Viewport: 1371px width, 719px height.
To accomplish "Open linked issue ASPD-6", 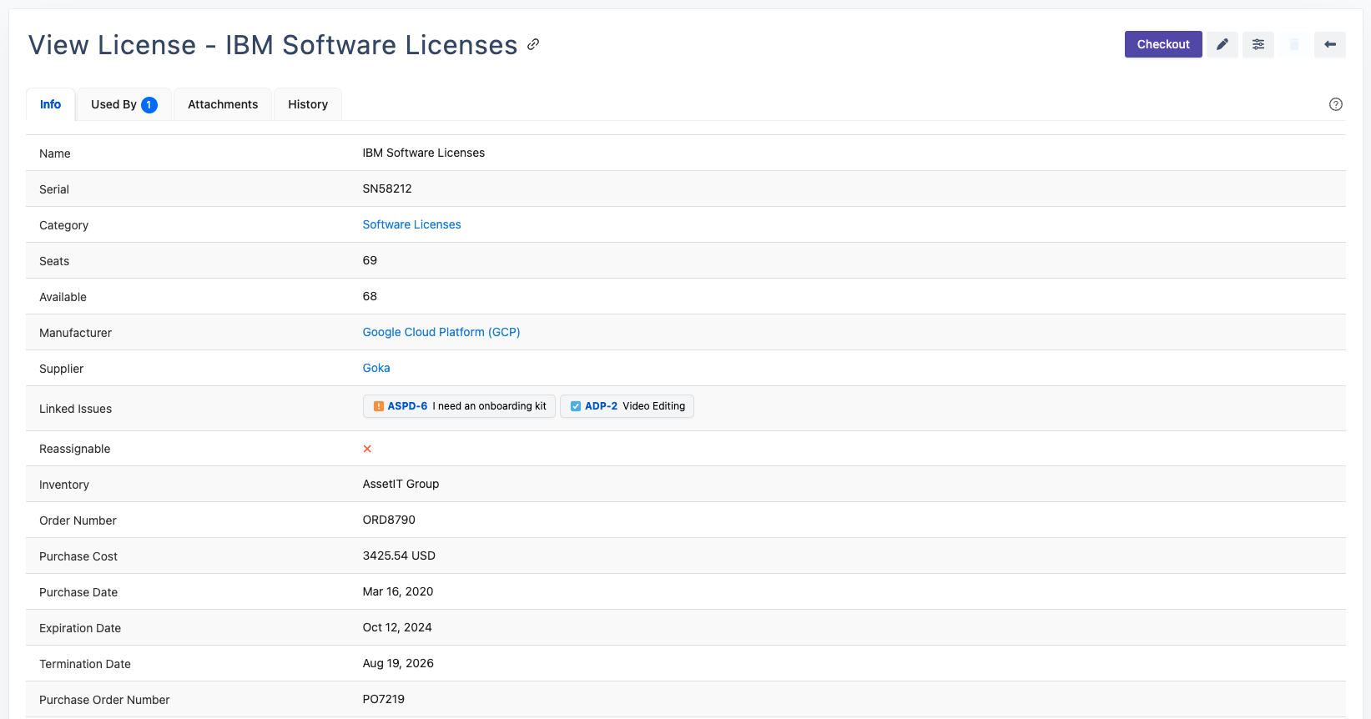I will pyautogui.click(x=407, y=406).
